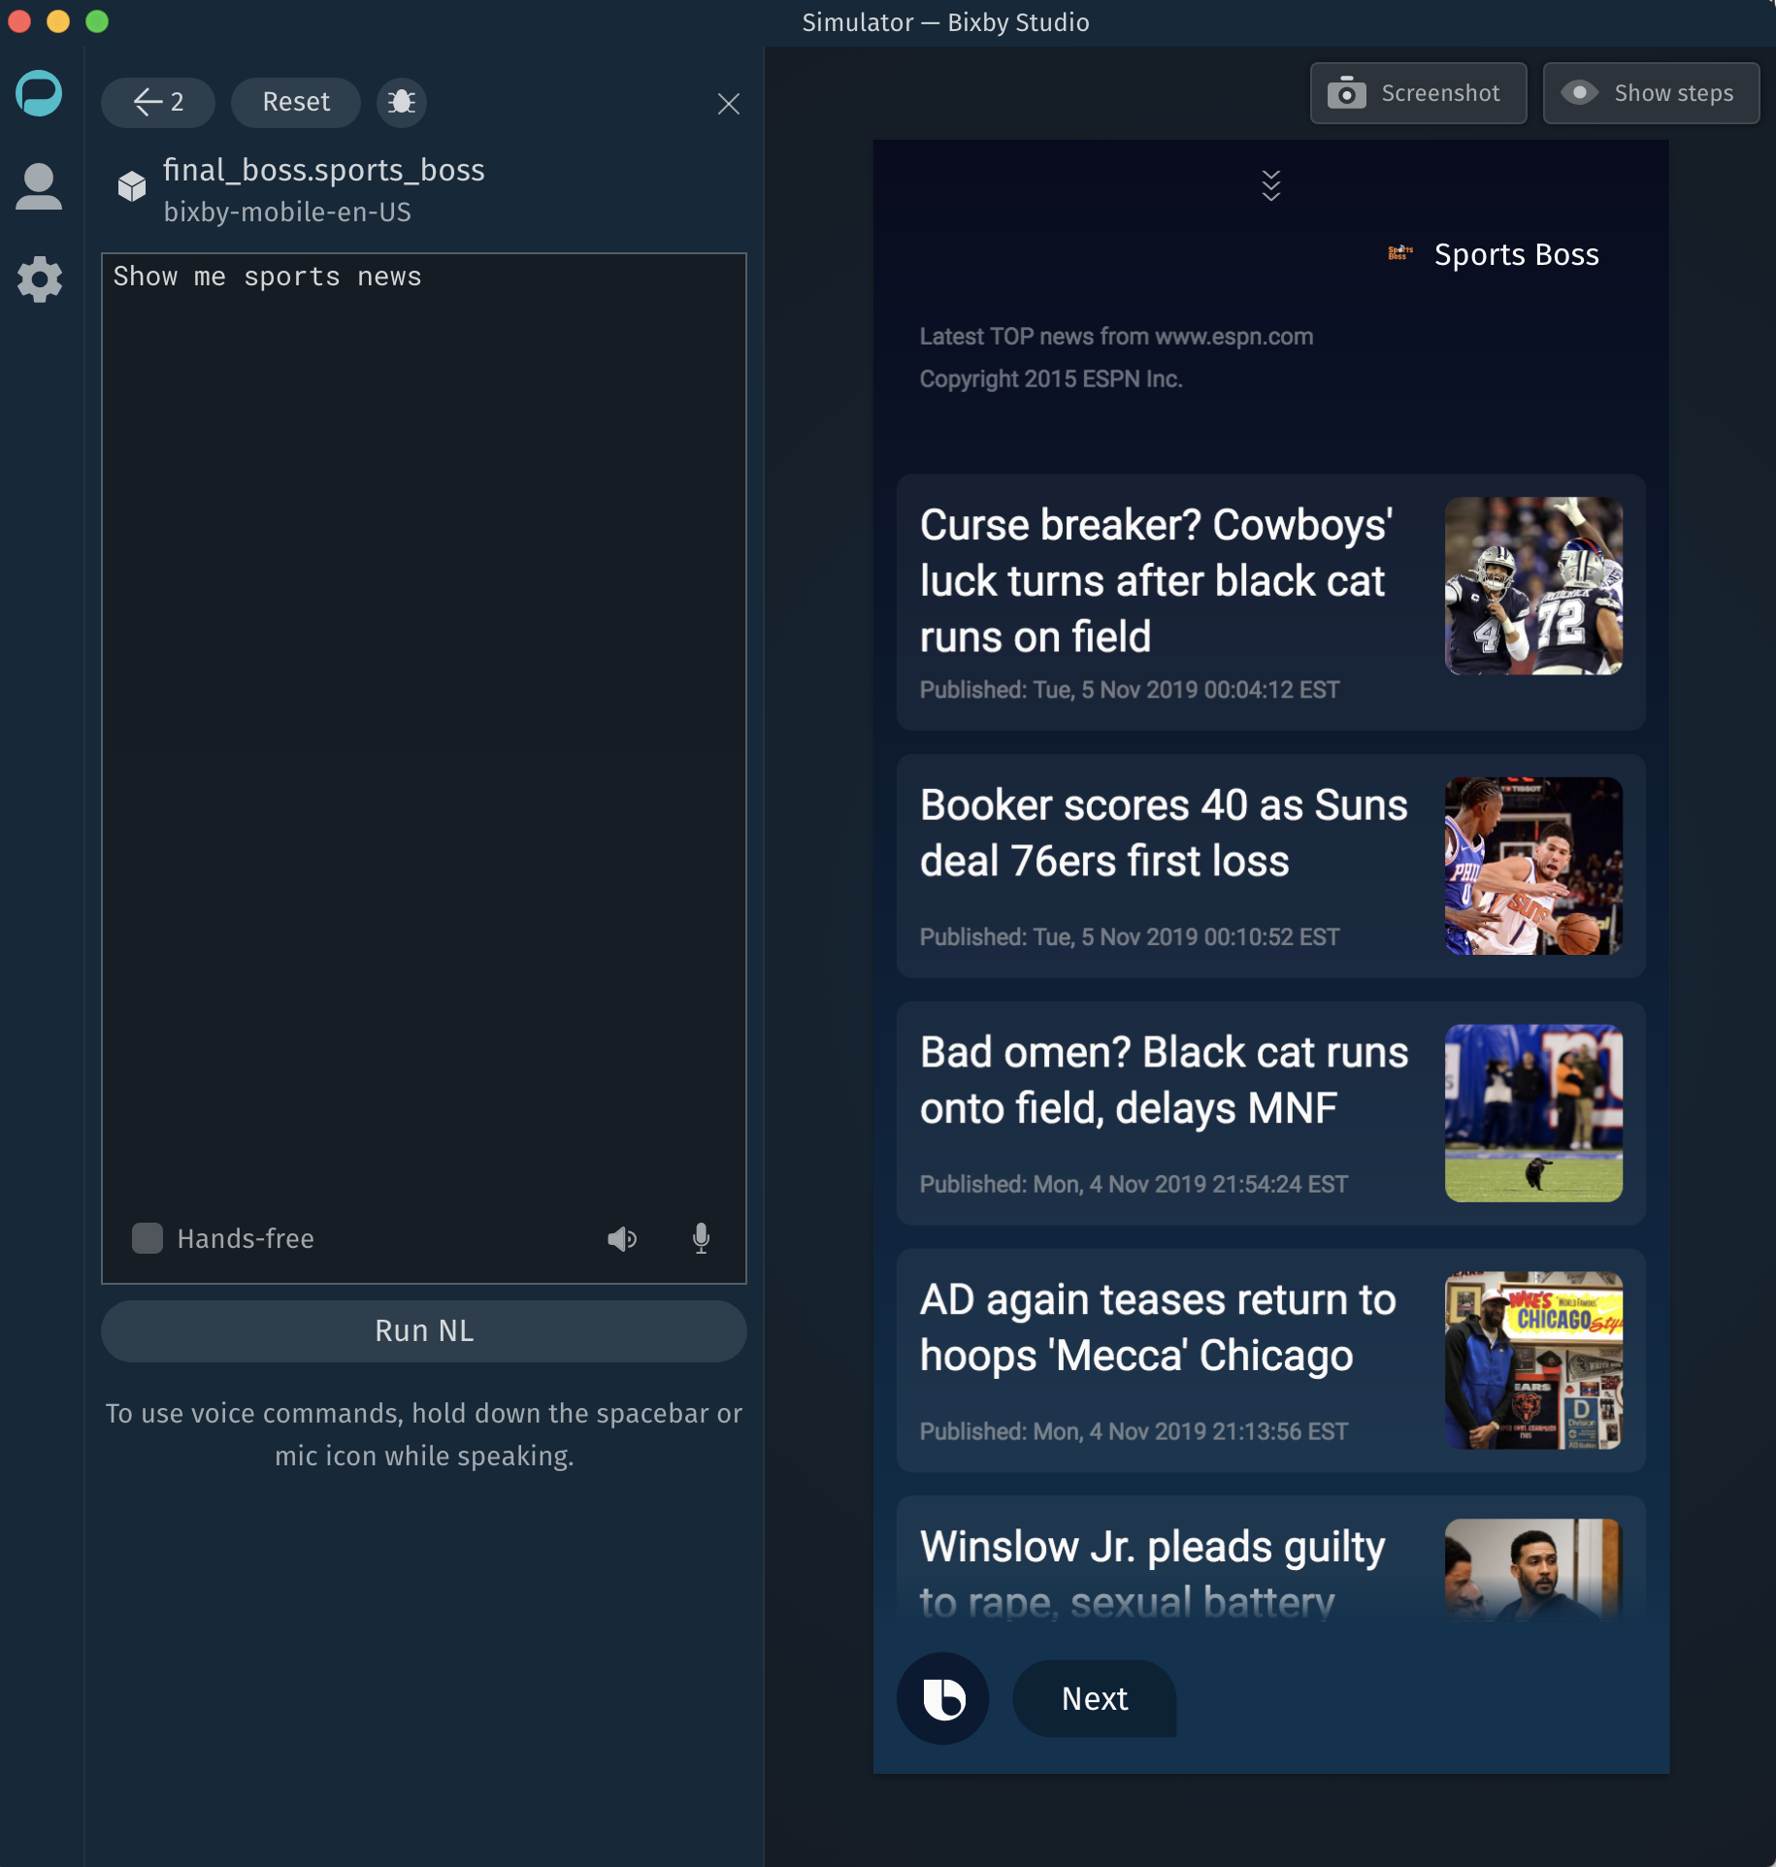Click 'Copyright 2015 ESPN Inc.' text
This screenshot has height=1867, width=1776.
(x=1051, y=379)
